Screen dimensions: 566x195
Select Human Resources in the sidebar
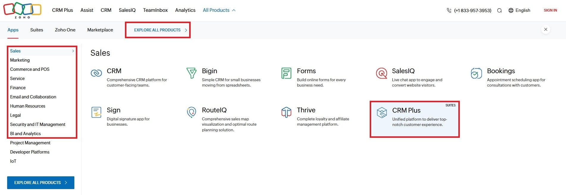(x=28, y=106)
